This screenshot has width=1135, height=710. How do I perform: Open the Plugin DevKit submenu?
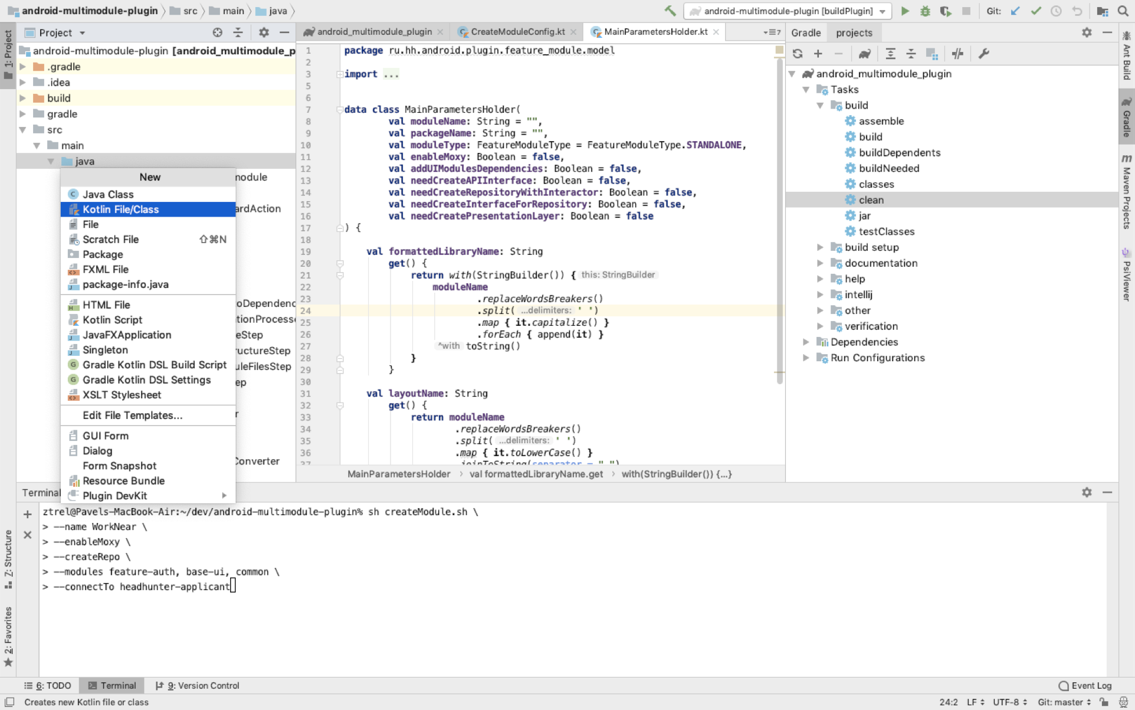[x=148, y=496]
